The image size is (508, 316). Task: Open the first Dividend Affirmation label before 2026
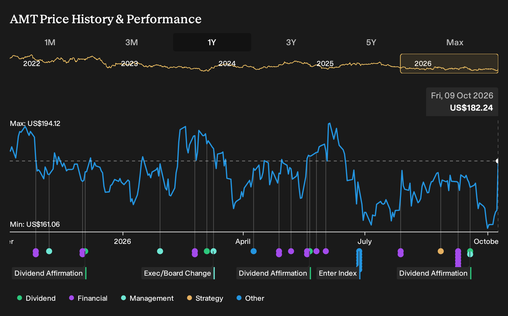click(49, 273)
